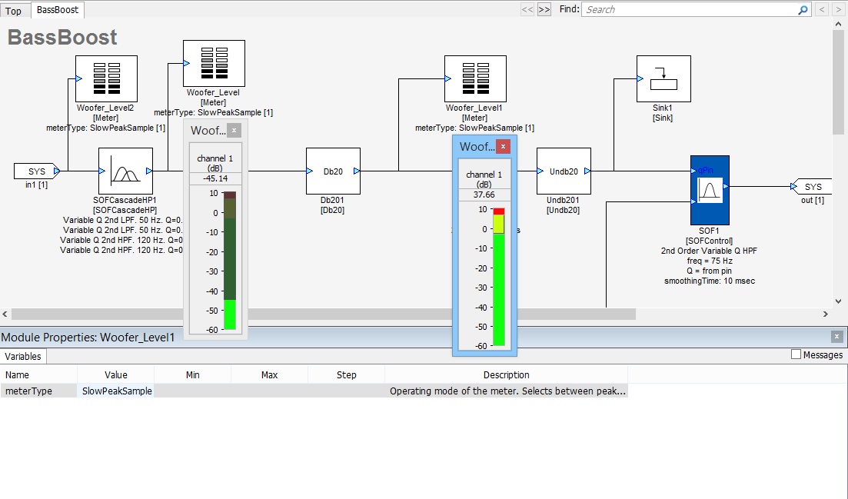Select the SOF1 SOFControl filter module

point(710,191)
